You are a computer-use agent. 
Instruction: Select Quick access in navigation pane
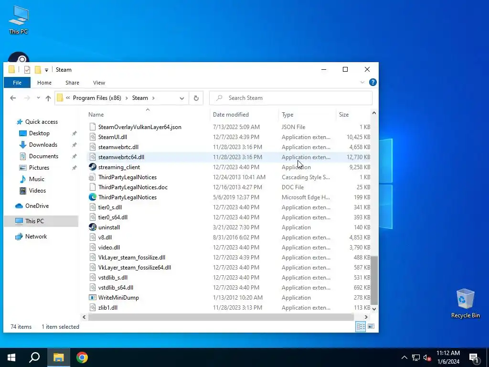pos(41,122)
